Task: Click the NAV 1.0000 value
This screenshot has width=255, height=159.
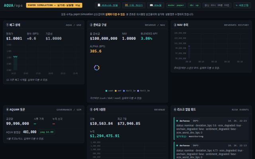Action: coord(129,39)
